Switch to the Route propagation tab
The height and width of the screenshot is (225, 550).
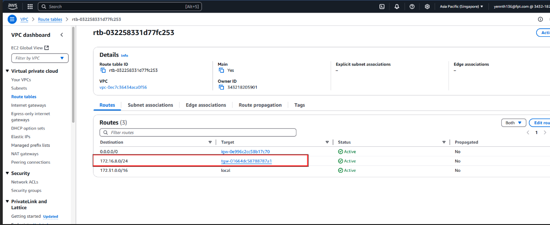[x=260, y=105]
